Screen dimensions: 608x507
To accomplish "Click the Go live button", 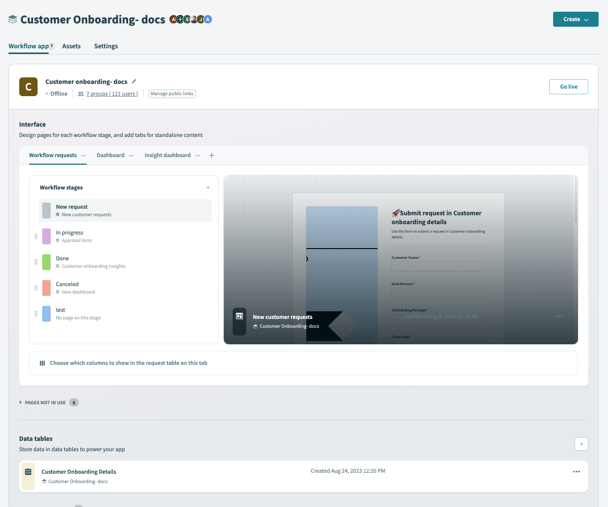I will [569, 87].
